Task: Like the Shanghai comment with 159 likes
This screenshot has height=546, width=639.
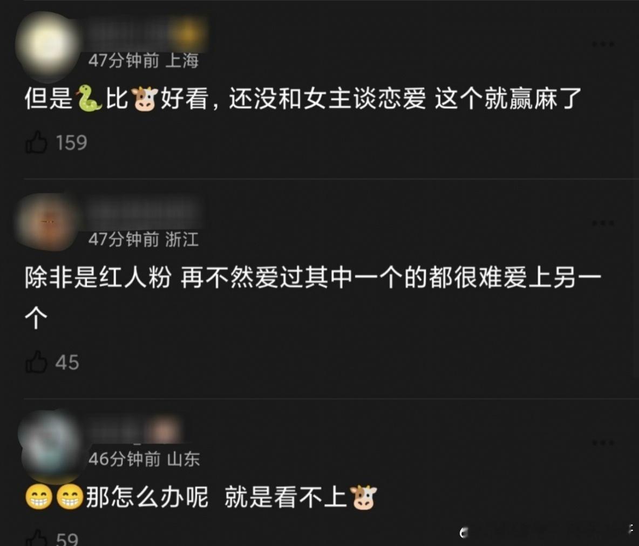Action: pos(37,142)
